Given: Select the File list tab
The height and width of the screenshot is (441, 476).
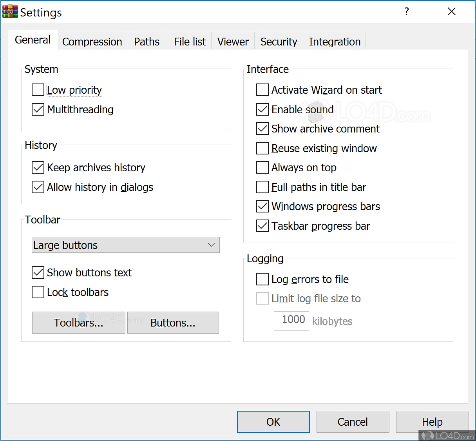Looking at the screenshot, I should coord(190,42).
